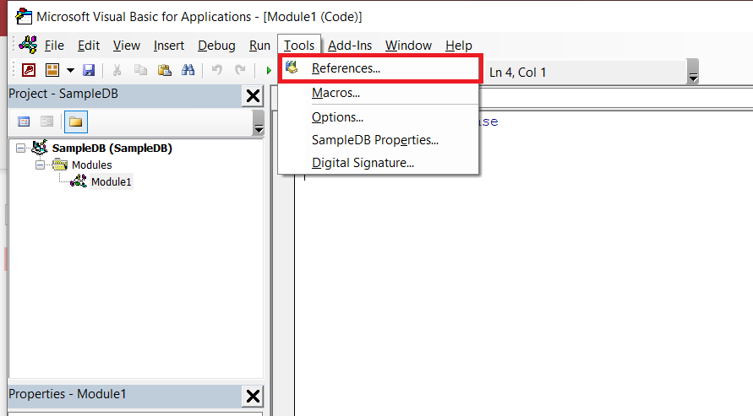
Task: Open the Help menu
Action: pos(459,46)
